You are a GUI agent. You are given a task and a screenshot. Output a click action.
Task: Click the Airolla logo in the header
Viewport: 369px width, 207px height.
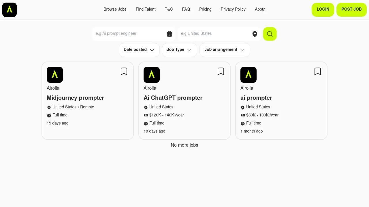pos(10,9)
